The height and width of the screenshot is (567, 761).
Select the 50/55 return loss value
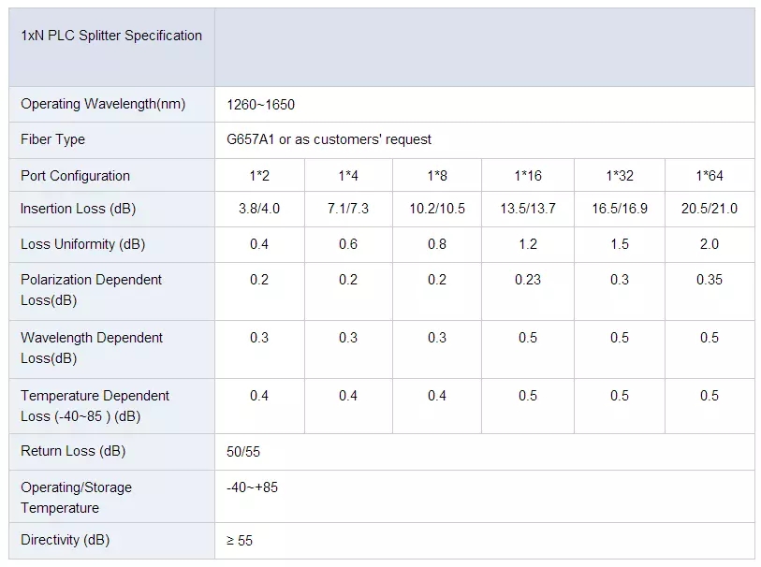coord(241,451)
